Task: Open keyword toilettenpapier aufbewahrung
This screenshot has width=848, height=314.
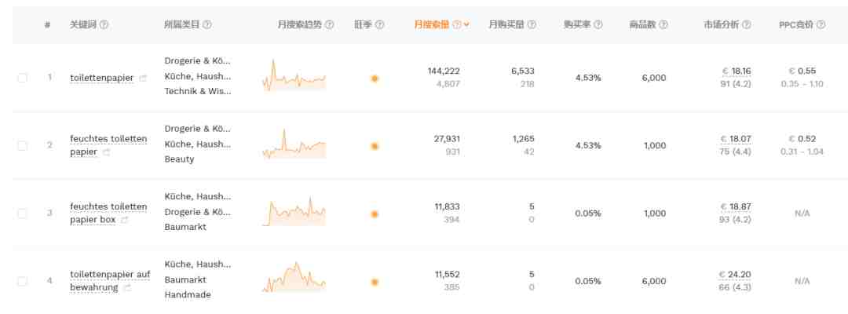Action: click(110, 281)
